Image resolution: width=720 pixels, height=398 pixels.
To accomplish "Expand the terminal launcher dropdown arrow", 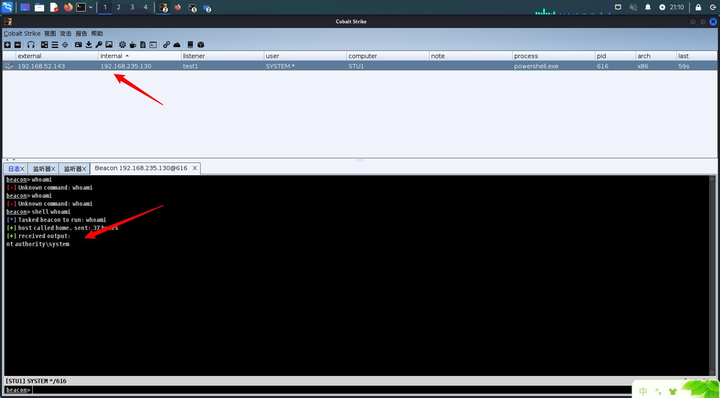I will (x=91, y=7).
